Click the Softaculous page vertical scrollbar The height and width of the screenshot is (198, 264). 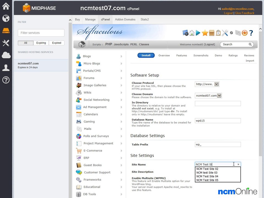260,94
